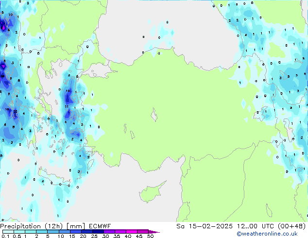Select the 2–5 mm legend color swatch

pos(42,232)
